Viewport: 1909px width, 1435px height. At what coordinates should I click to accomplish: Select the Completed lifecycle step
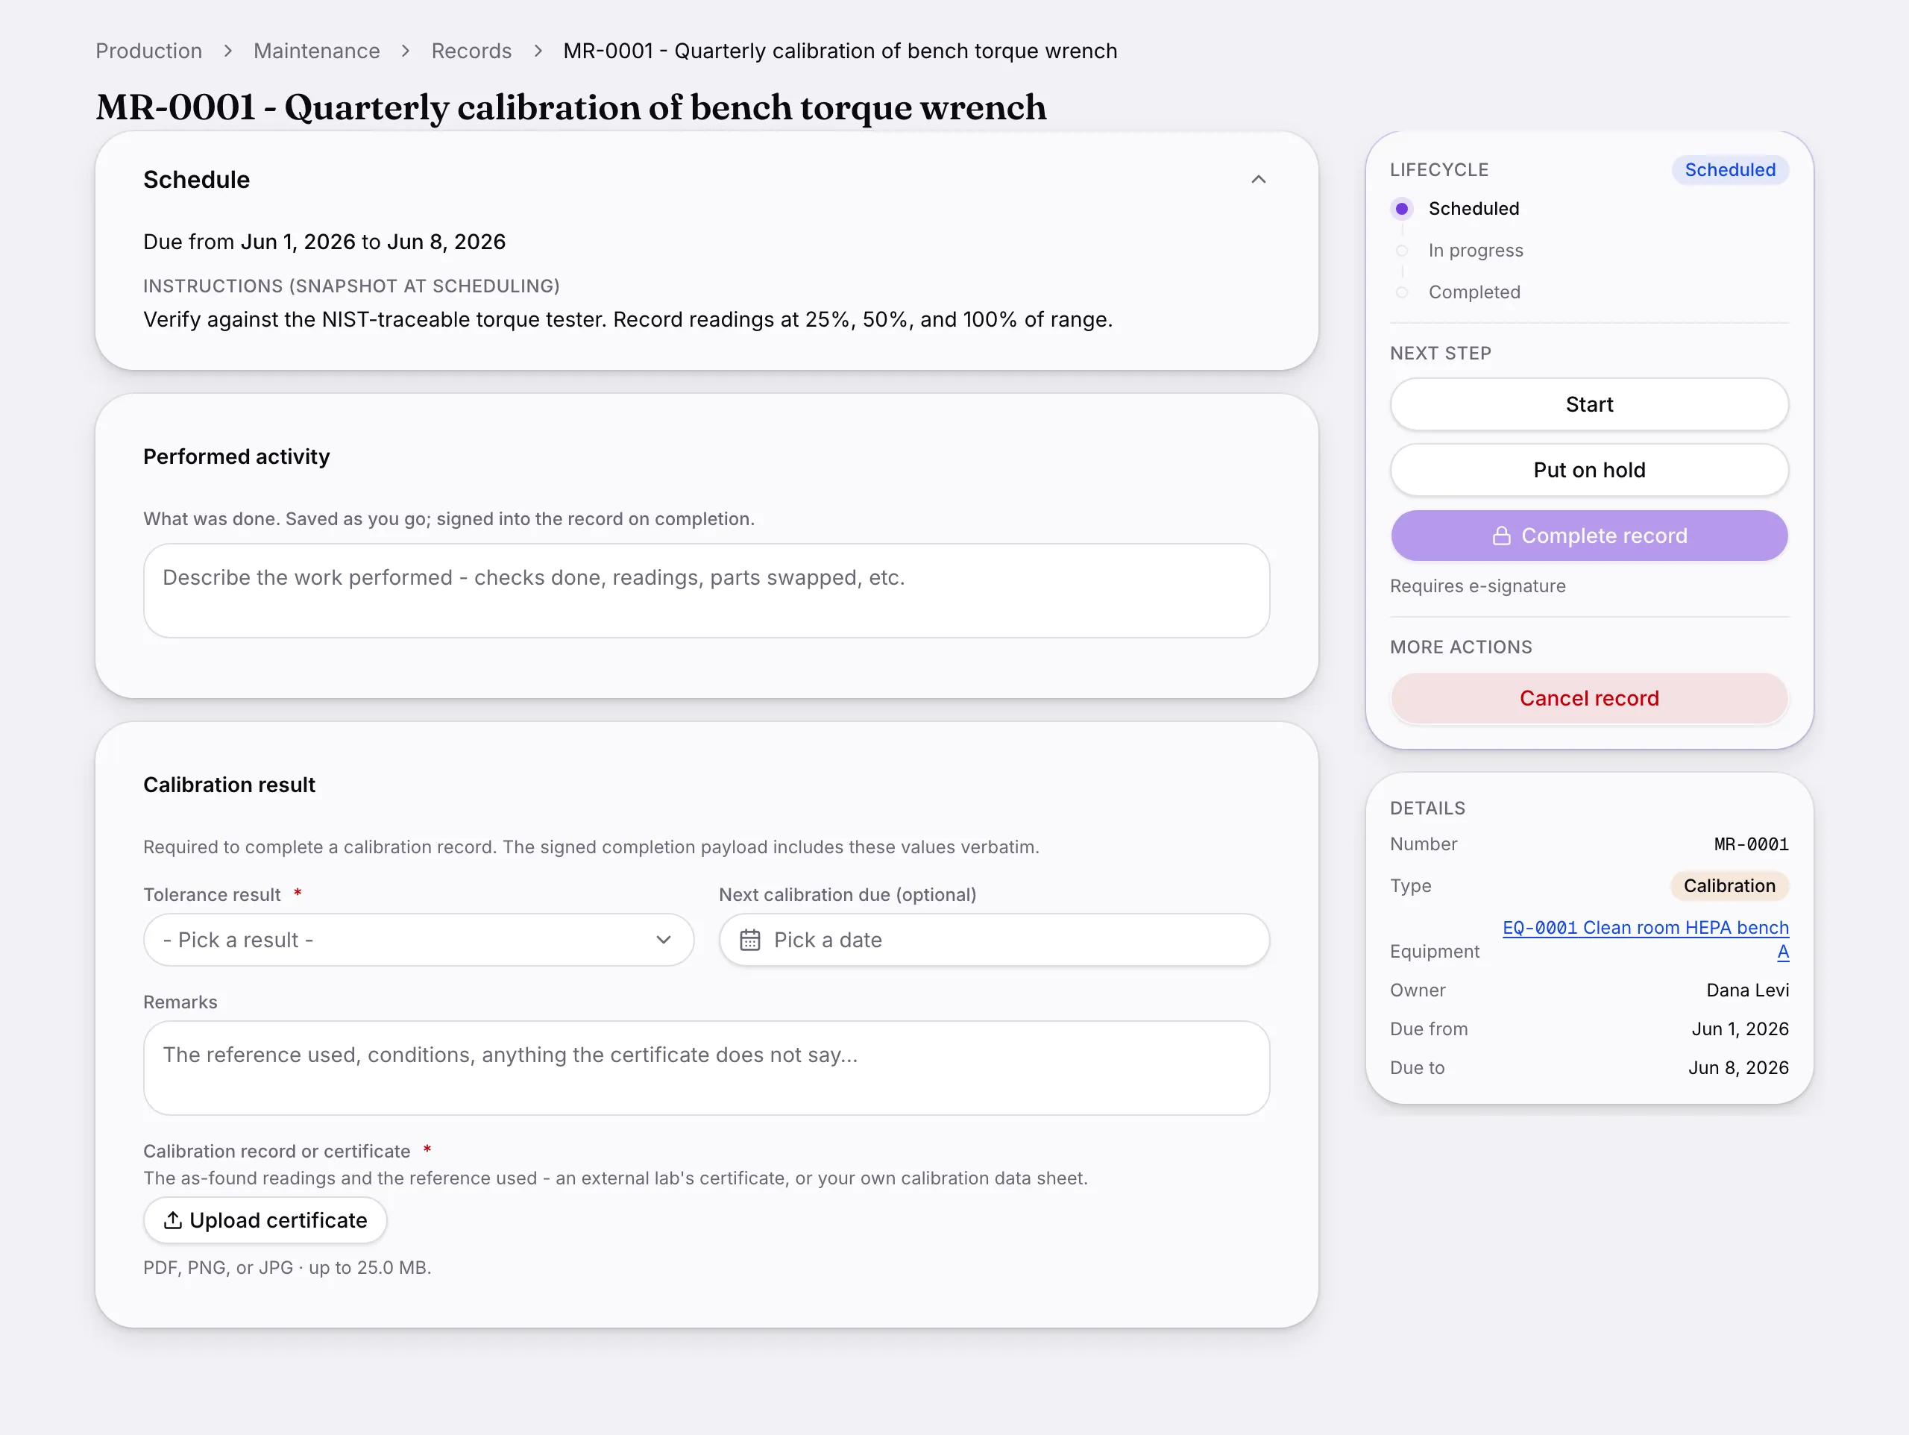pos(1474,292)
